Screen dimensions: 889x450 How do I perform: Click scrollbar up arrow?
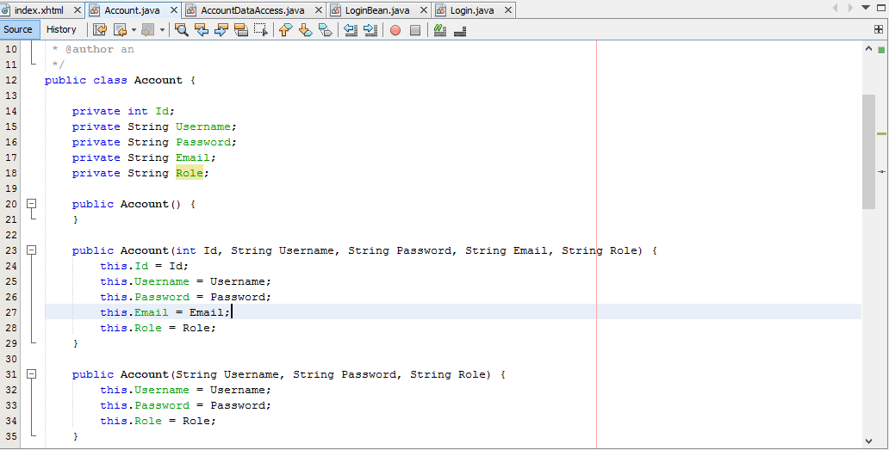(x=868, y=49)
